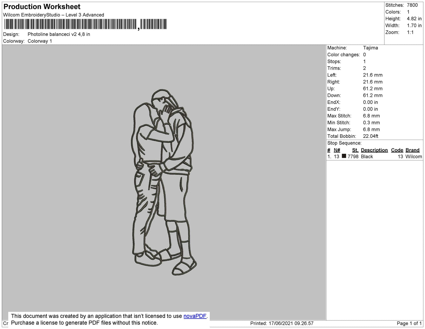Select the Height value '4.82 in'
Image resolution: width=425 pixels, height=329 pixels.
click(414, 19)
